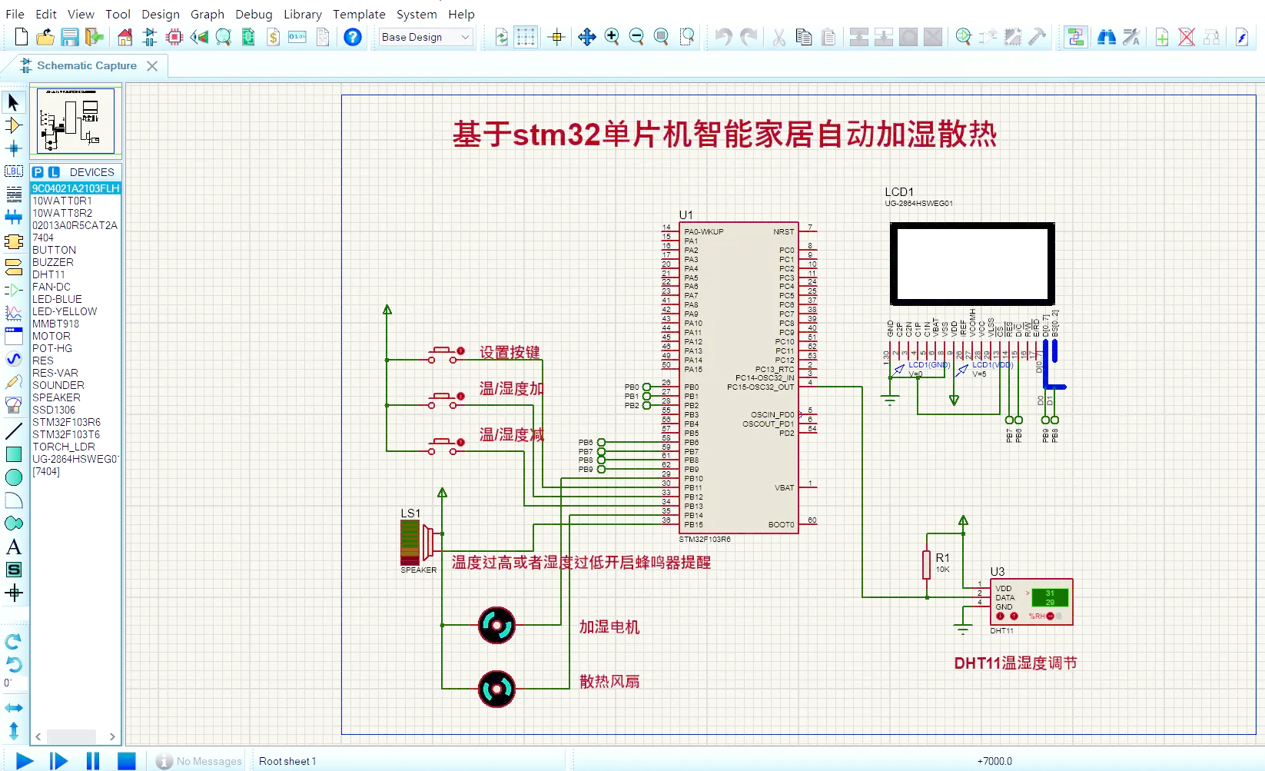Rotate clockwise with the rotate icon

14,641
